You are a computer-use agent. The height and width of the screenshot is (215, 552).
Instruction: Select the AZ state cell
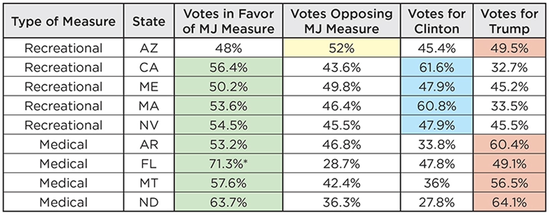pos(148,48)
